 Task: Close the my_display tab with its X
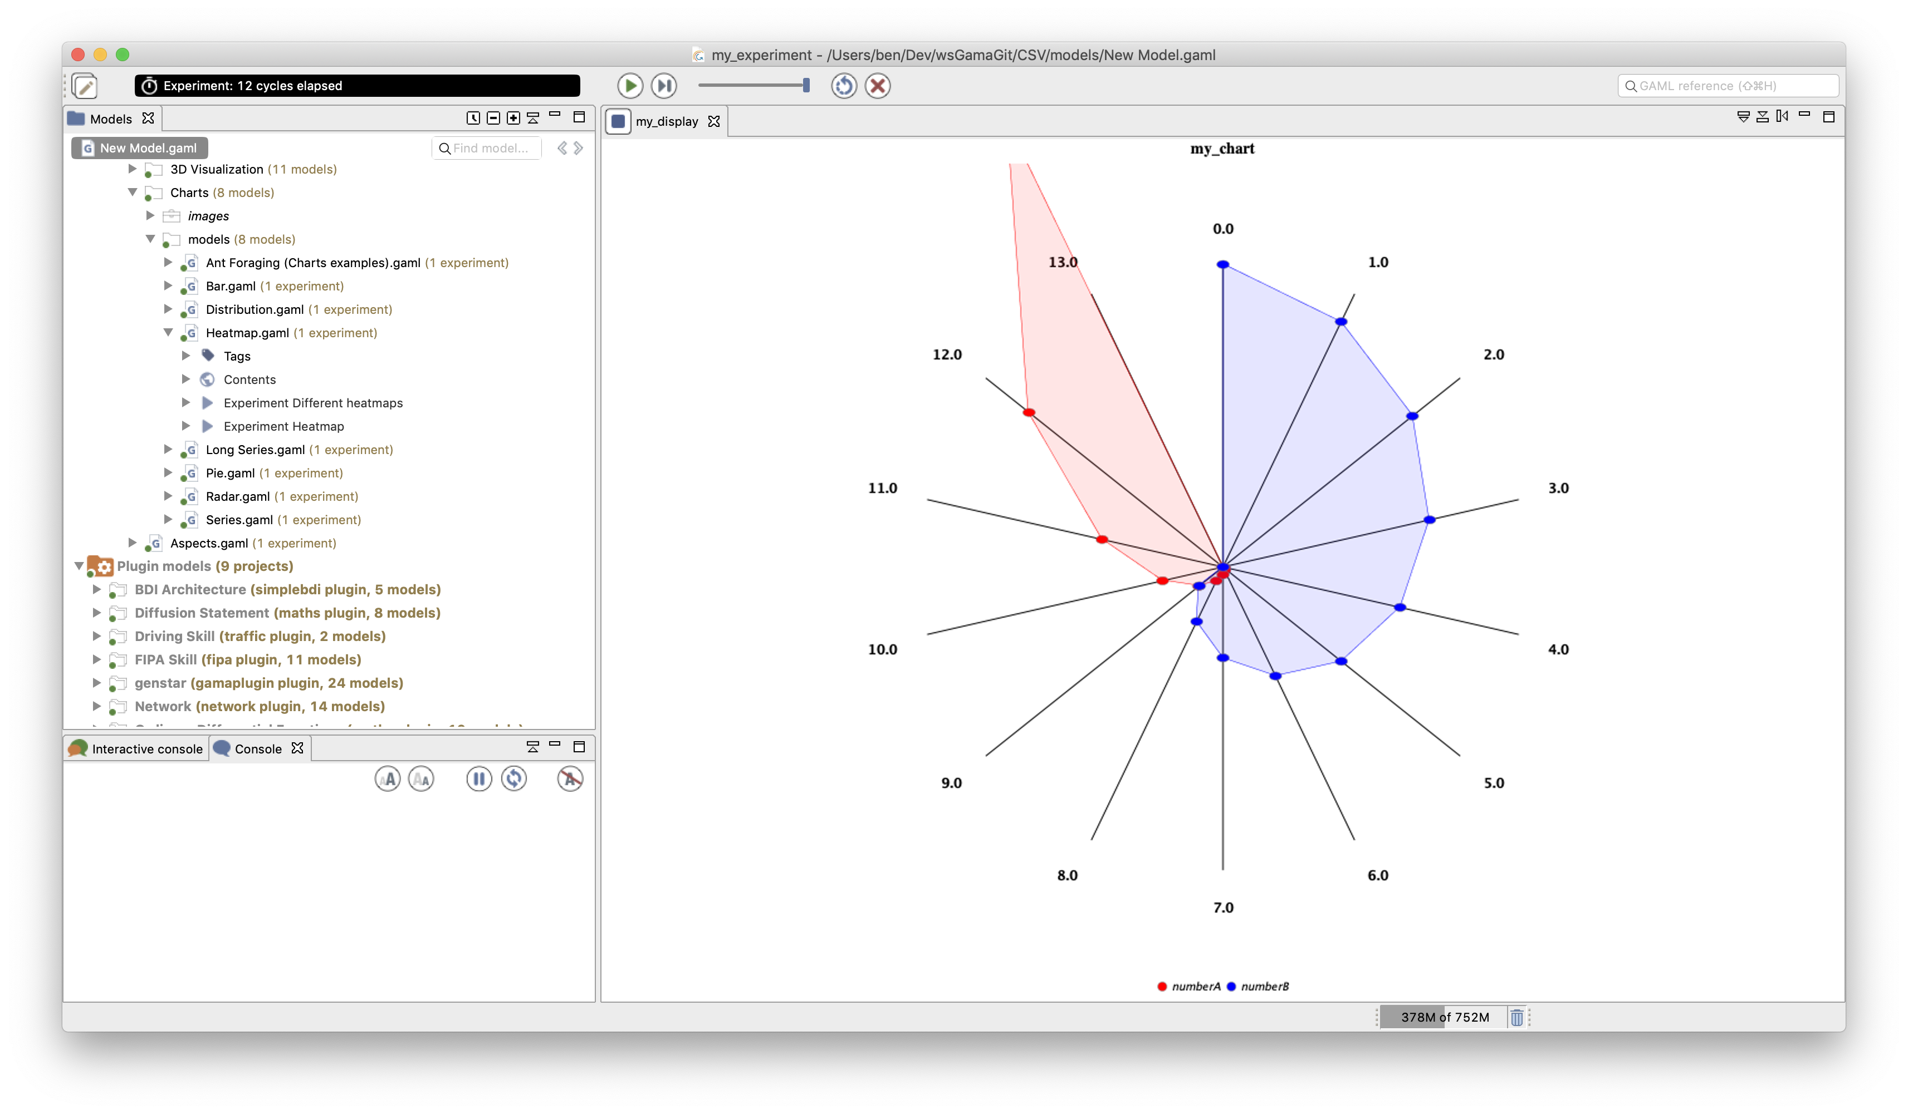point(713,122)
